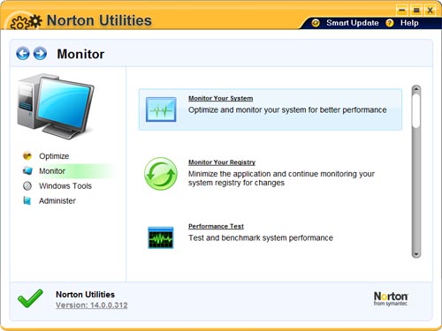Image resolution: width=442 pixels, height=331 pixels.
Task: Click the scrollbar up arrow
Action: point(416,88)
